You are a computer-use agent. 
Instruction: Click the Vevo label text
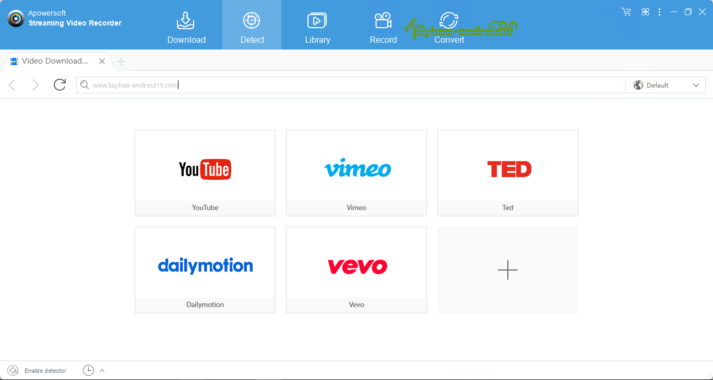pos(356,304)
